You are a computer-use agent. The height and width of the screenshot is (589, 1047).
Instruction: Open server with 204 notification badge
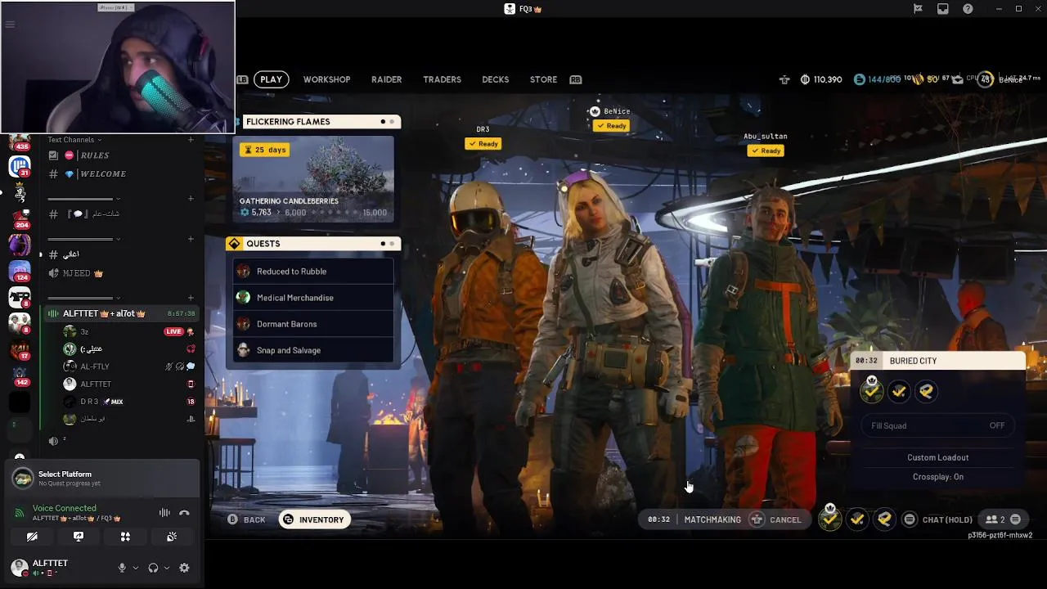point(20,219)
